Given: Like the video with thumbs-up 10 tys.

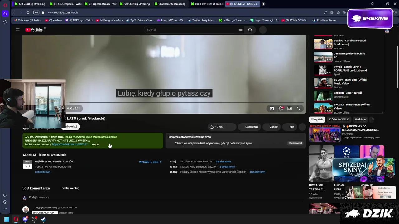Looking at the screenshot, I should point(216,127).
